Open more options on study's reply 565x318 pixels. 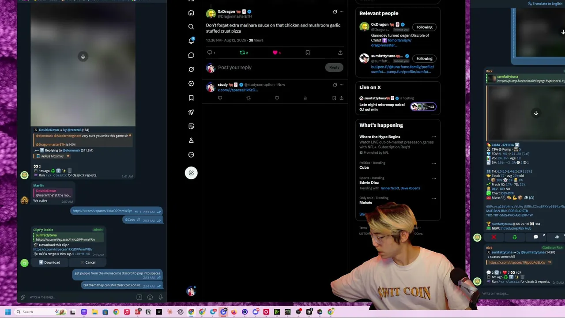click(341, 85)
